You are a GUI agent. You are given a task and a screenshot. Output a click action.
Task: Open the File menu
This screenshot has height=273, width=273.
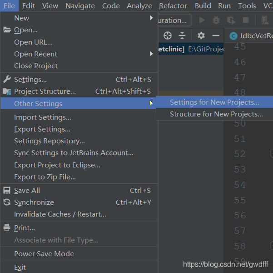pyautogui.click(x=9, y=6)
